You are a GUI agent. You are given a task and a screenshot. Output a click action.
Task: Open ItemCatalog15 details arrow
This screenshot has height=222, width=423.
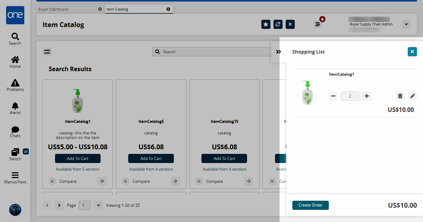[x=249, y=181]
